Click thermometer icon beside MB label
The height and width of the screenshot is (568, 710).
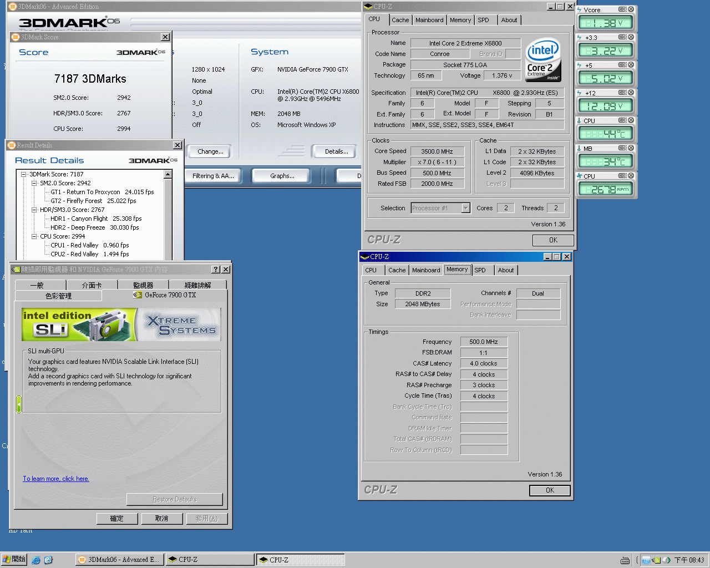pos(580,149)
